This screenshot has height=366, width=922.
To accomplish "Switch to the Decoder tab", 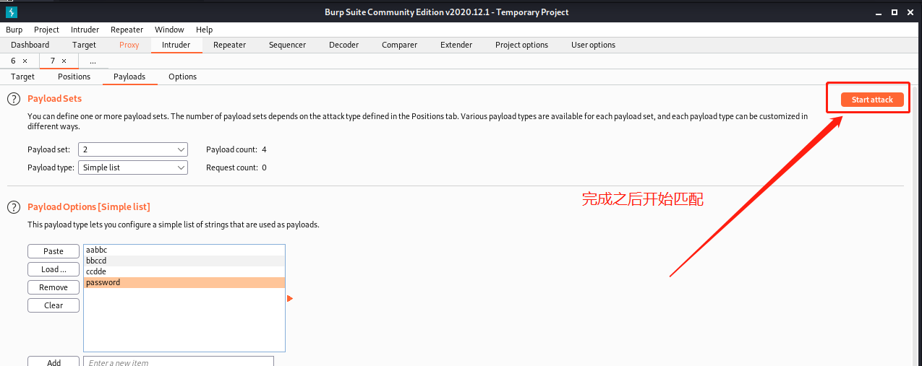I will pyautogui.click(x=343, y=45).
